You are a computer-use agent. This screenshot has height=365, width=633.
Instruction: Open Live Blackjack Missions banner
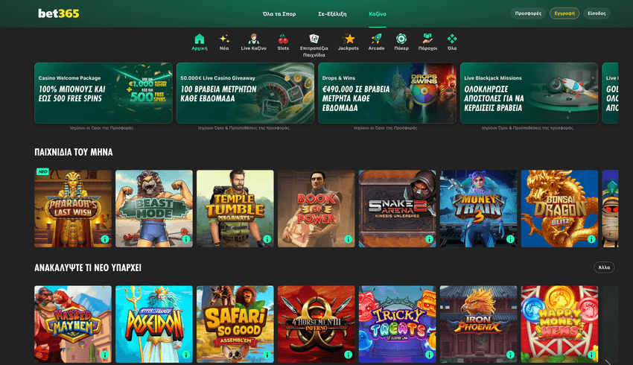(x=529, y=93)
